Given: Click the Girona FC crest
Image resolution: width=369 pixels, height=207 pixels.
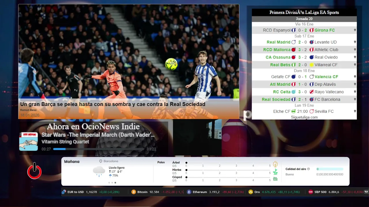Looking at the screenshot, I should point(312,30).
